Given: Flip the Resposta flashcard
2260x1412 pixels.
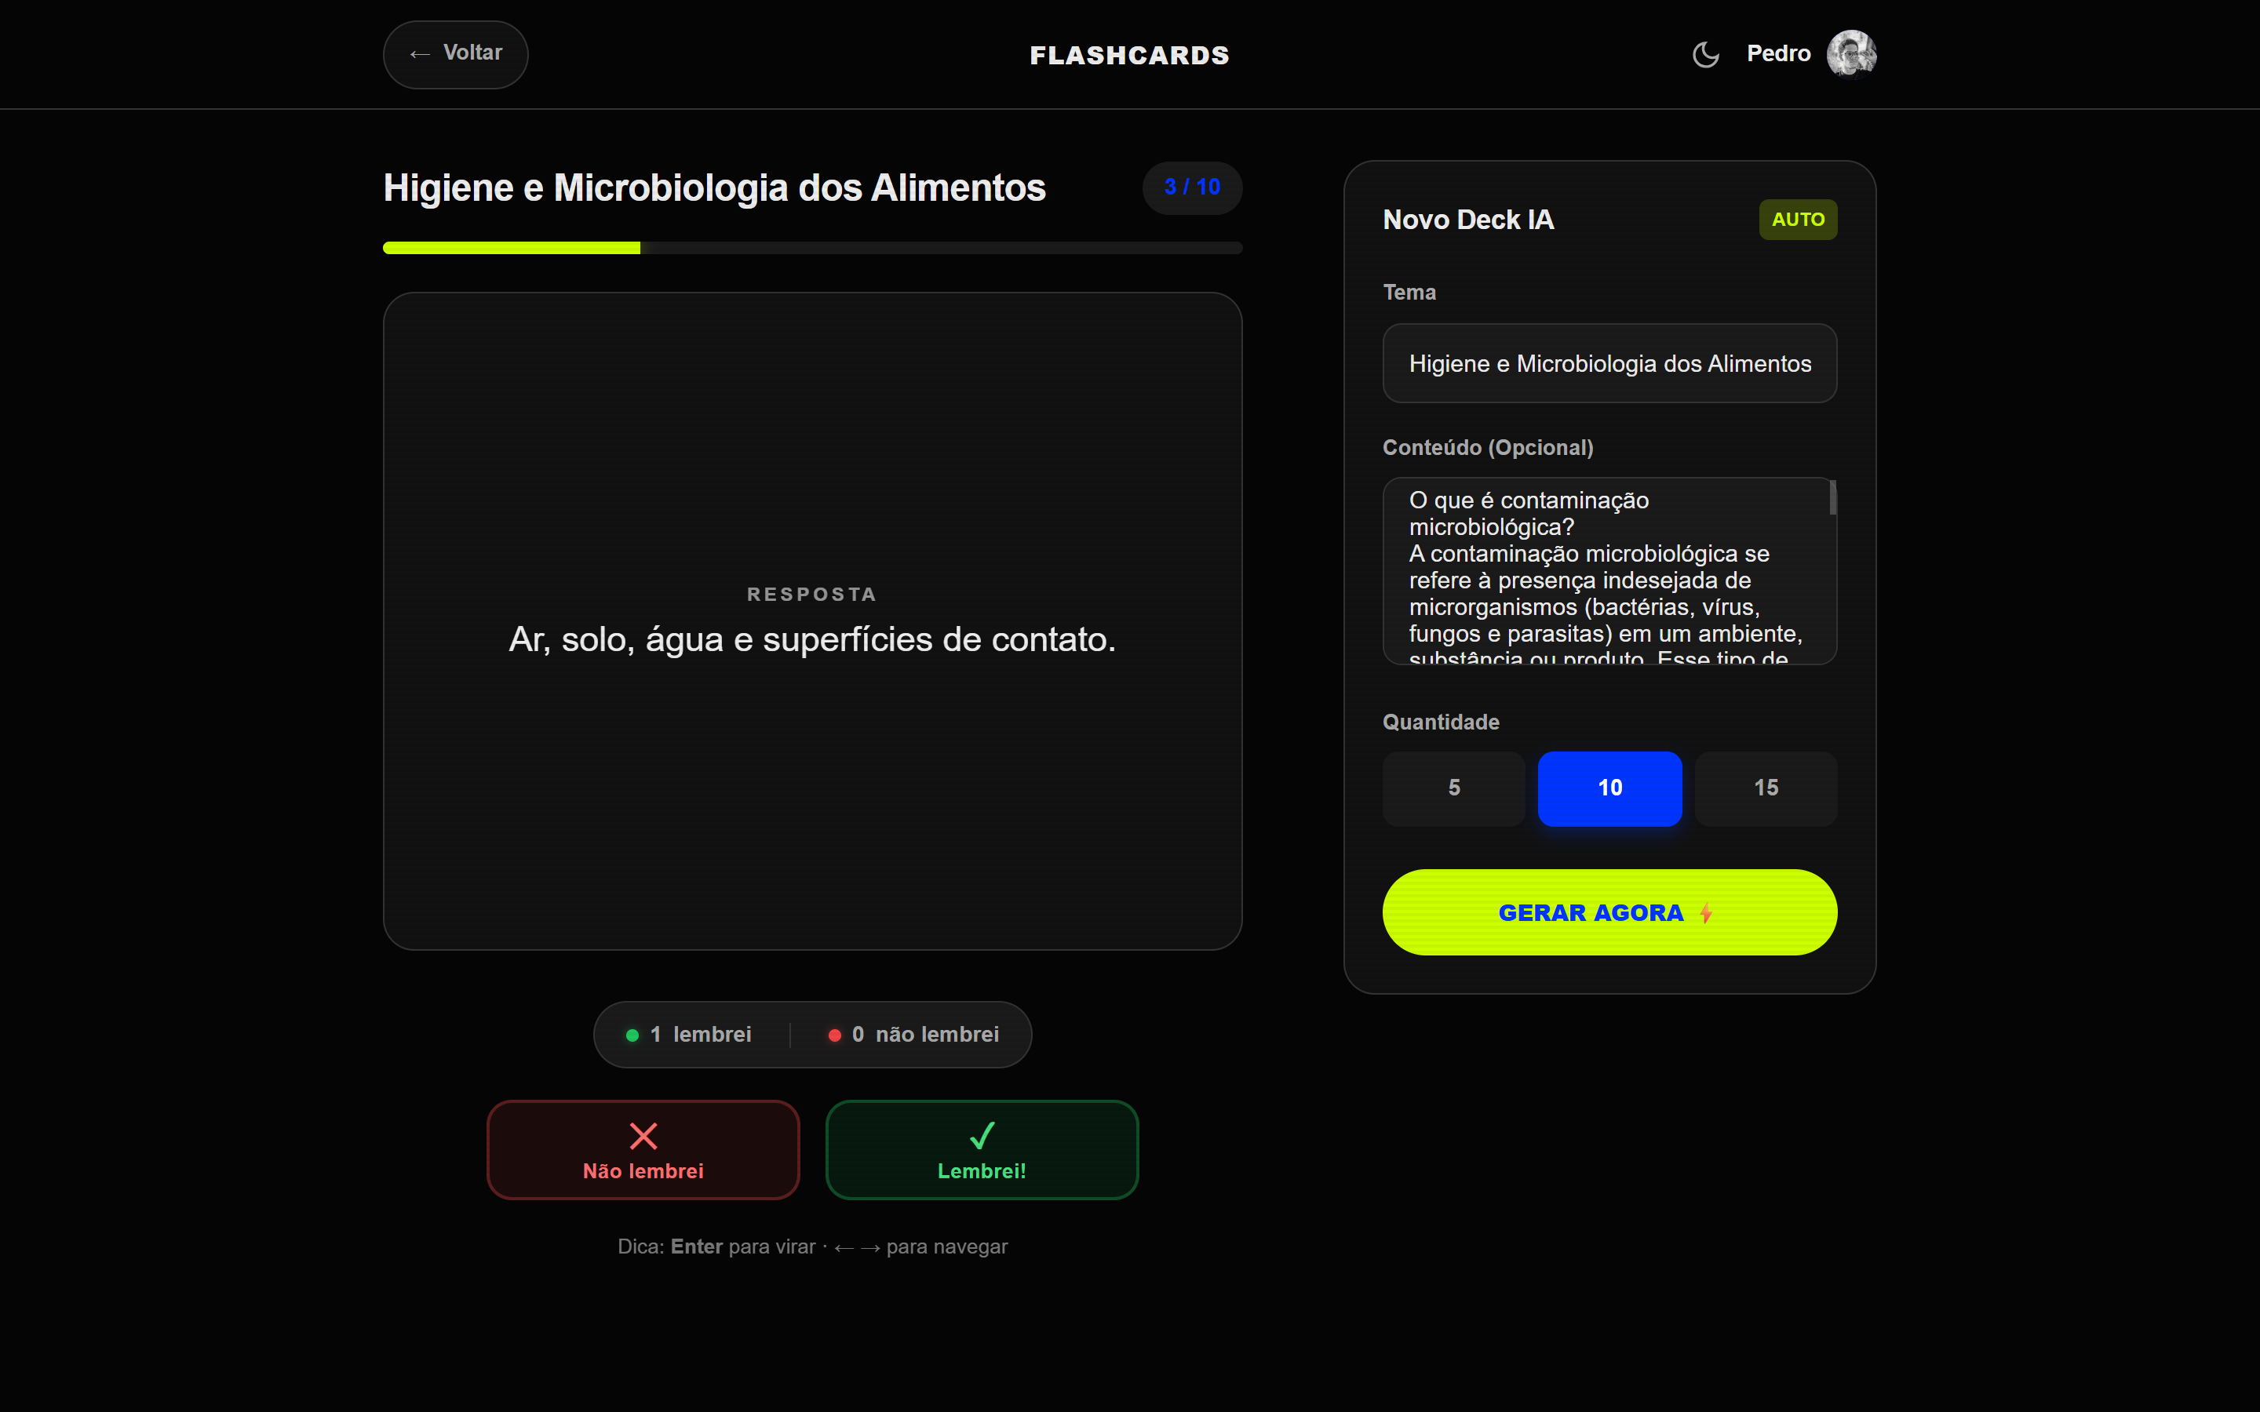Looking at the screenshot, I should pyautogui.click(x=812, y=621).
